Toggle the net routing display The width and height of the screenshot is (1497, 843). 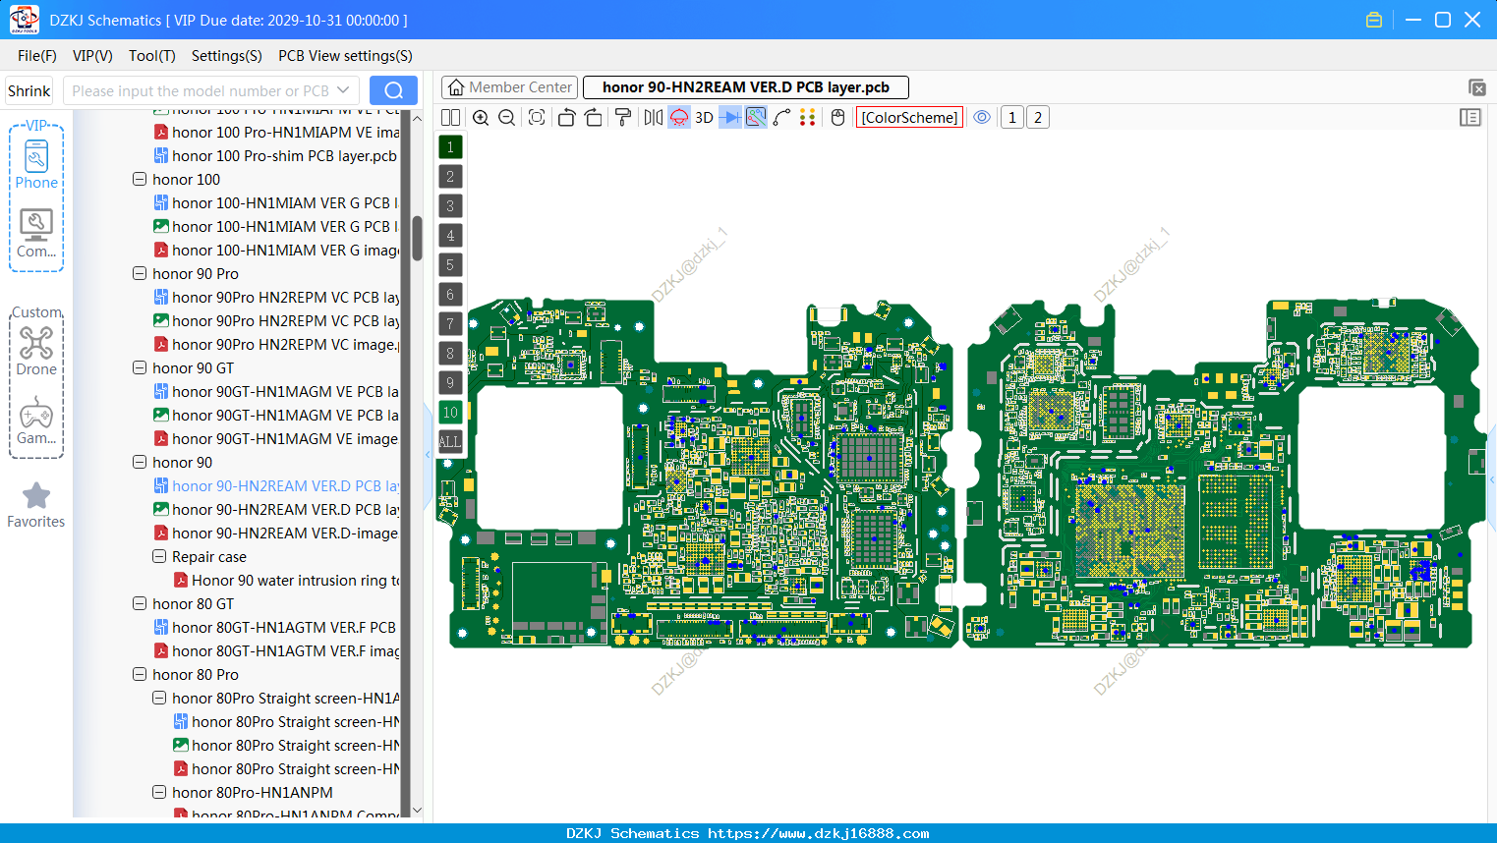pos(756,118)
